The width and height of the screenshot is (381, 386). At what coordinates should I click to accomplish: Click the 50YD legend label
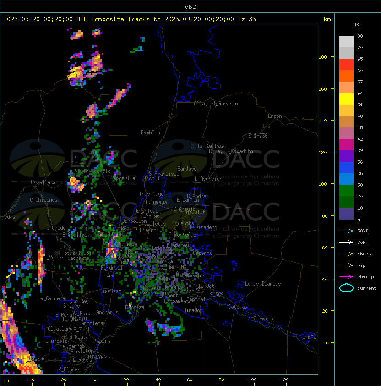coord(363,231)
